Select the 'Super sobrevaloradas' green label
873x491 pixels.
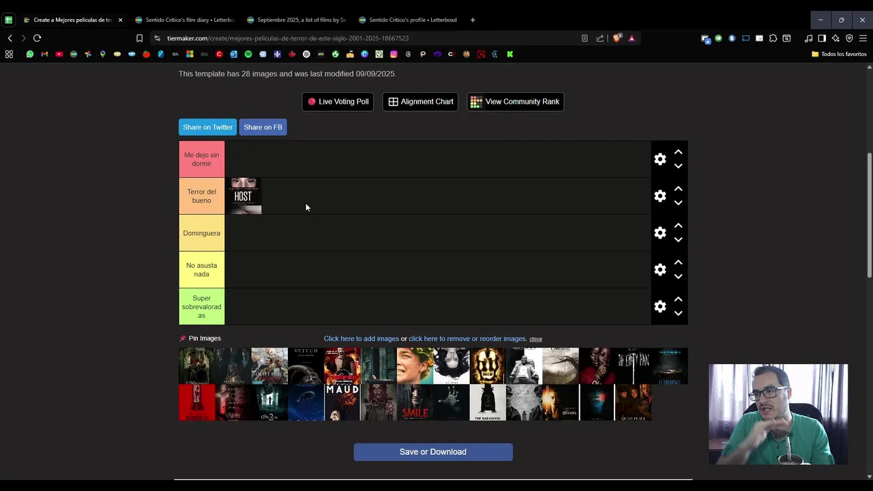coord(202,307)
